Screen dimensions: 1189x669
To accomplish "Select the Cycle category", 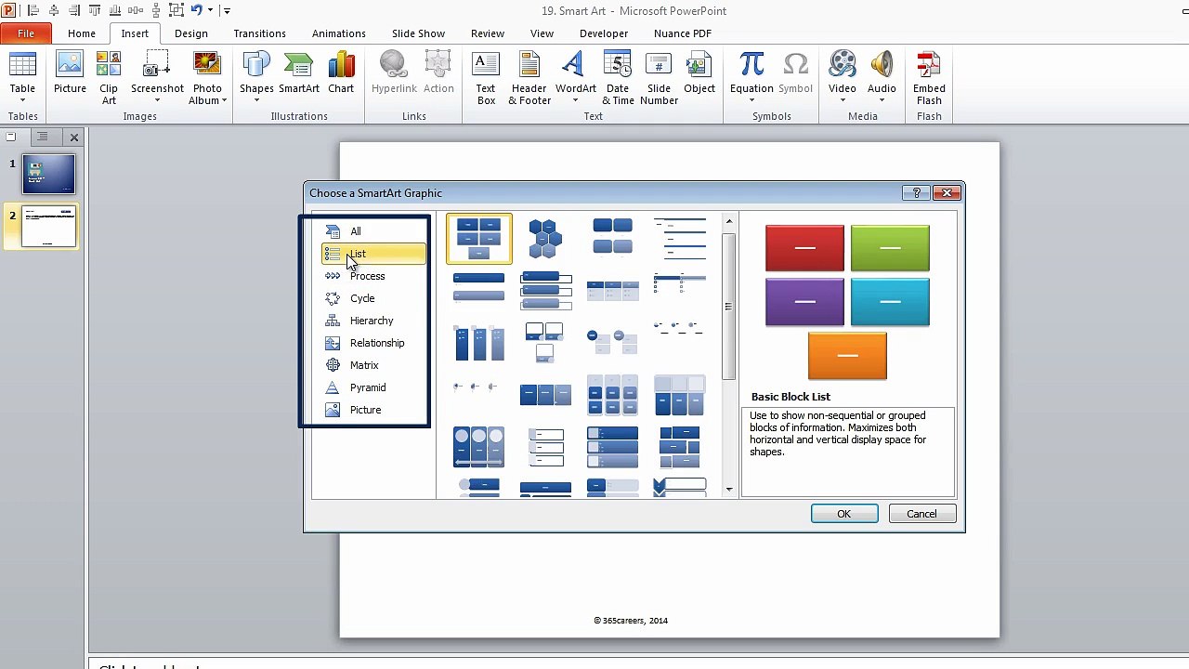I will click(x=373, y=298).
